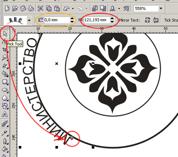Select the Polygon tool
This screenshot has width=178, height=157.
point(5,98)
